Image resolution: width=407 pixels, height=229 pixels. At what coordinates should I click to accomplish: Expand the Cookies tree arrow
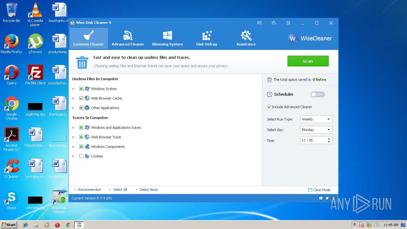73,156
